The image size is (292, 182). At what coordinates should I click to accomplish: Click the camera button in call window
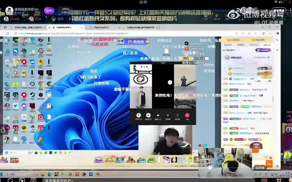click(158, 115)
